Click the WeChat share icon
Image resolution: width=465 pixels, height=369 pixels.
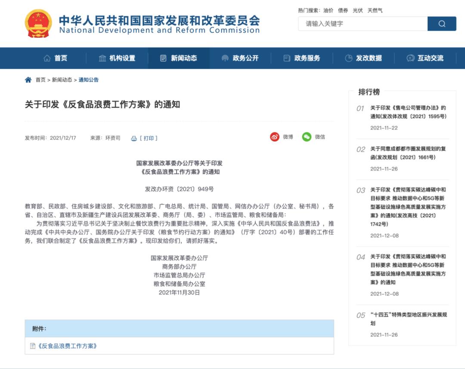tap(307, 137)
